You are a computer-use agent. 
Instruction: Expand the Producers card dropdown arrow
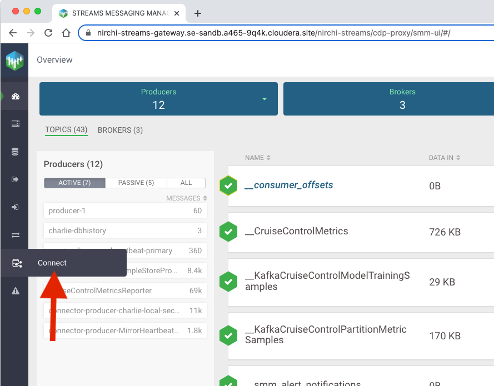pyautogui.click(x=265, y=99)
